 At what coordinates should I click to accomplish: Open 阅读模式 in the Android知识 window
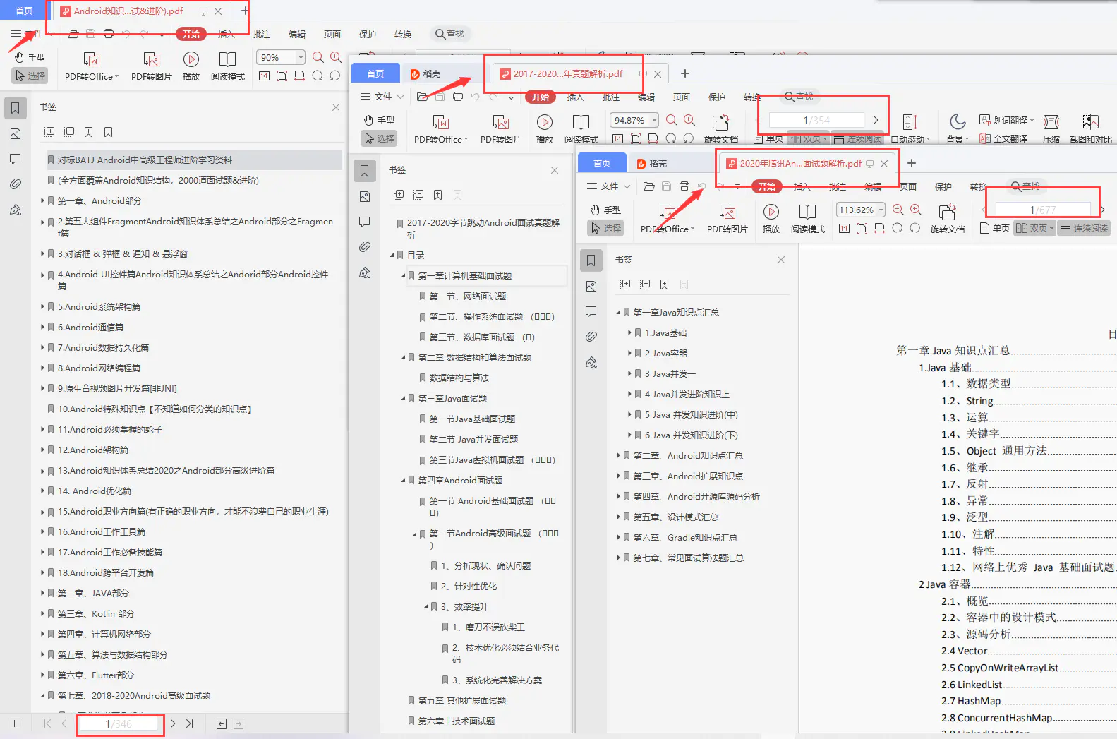(x=227, y=66)
